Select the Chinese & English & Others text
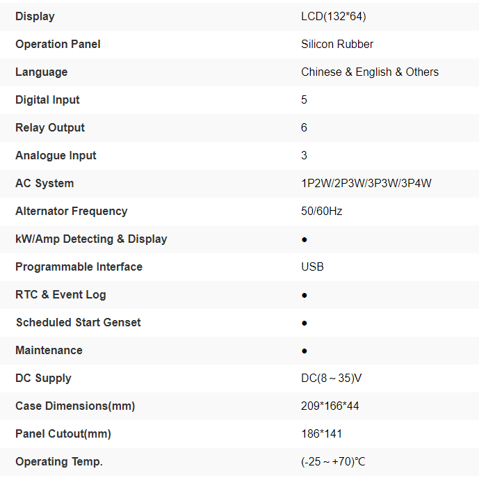This screenshot has height=478, width=479. (370, 72)
